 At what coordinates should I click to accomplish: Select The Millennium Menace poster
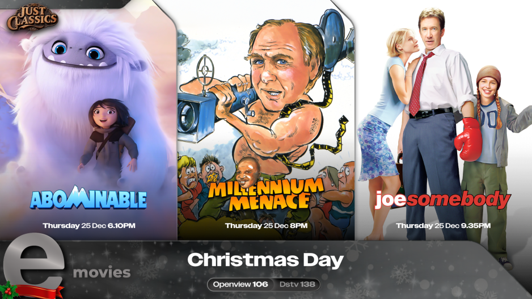(266, 120)
